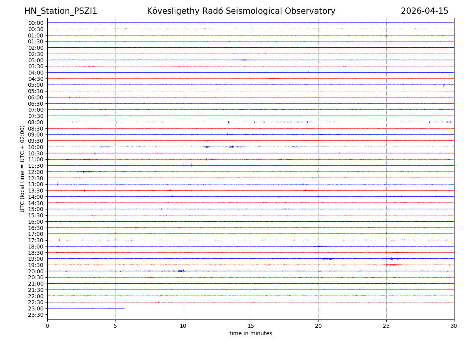Select the 0 minute x-axis tick label
The width and height of the screenshot is (473, 355).
[x=47, y=326]
